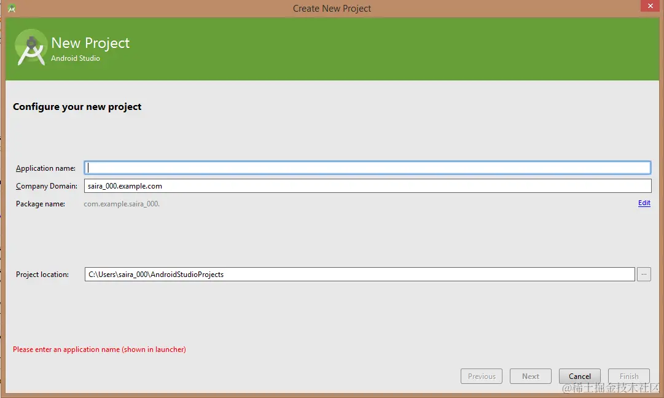Image resolution: width=664 pixels, height=398 pixels.
Task: Click the 'Create New Project' window title
Action: (x=332, y=9)
